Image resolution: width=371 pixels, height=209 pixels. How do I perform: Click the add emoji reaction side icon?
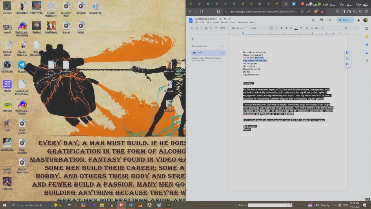click(x=348, y=58)
